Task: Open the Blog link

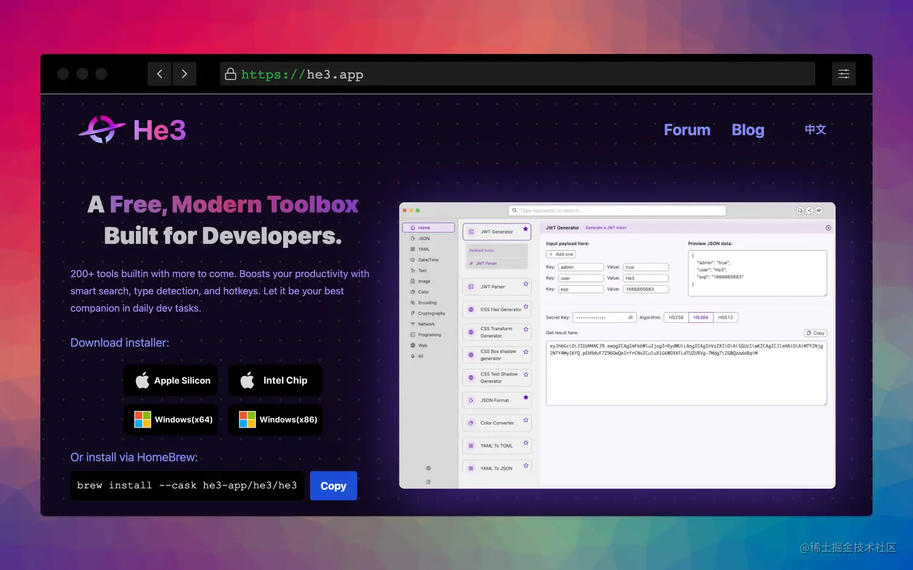Action: 748,130
